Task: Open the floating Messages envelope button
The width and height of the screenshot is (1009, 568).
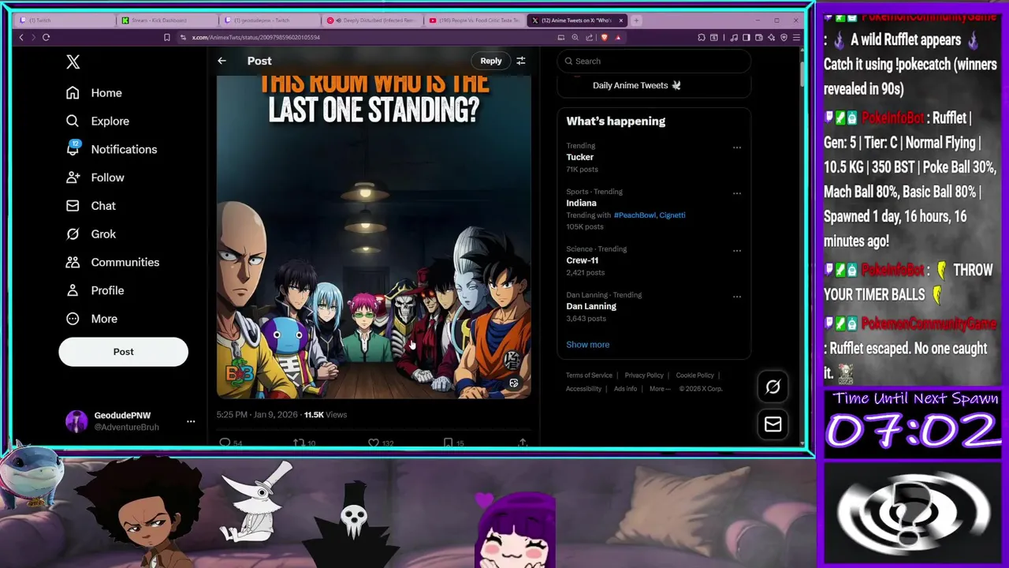Action: pos(773,424)
